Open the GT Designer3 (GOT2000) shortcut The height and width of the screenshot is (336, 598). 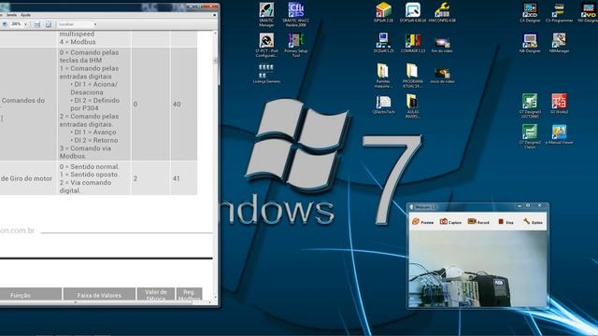pos(530,105)
